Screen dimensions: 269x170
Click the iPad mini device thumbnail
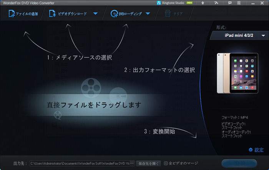point(237,73)
